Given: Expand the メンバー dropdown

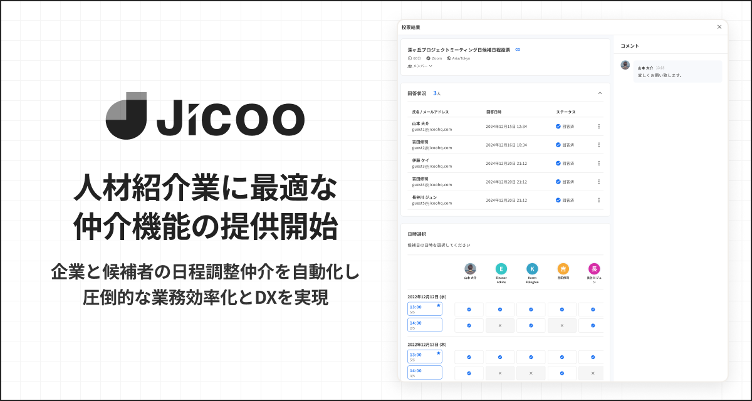Looking at the screenshot, I should tap(420, 66).
